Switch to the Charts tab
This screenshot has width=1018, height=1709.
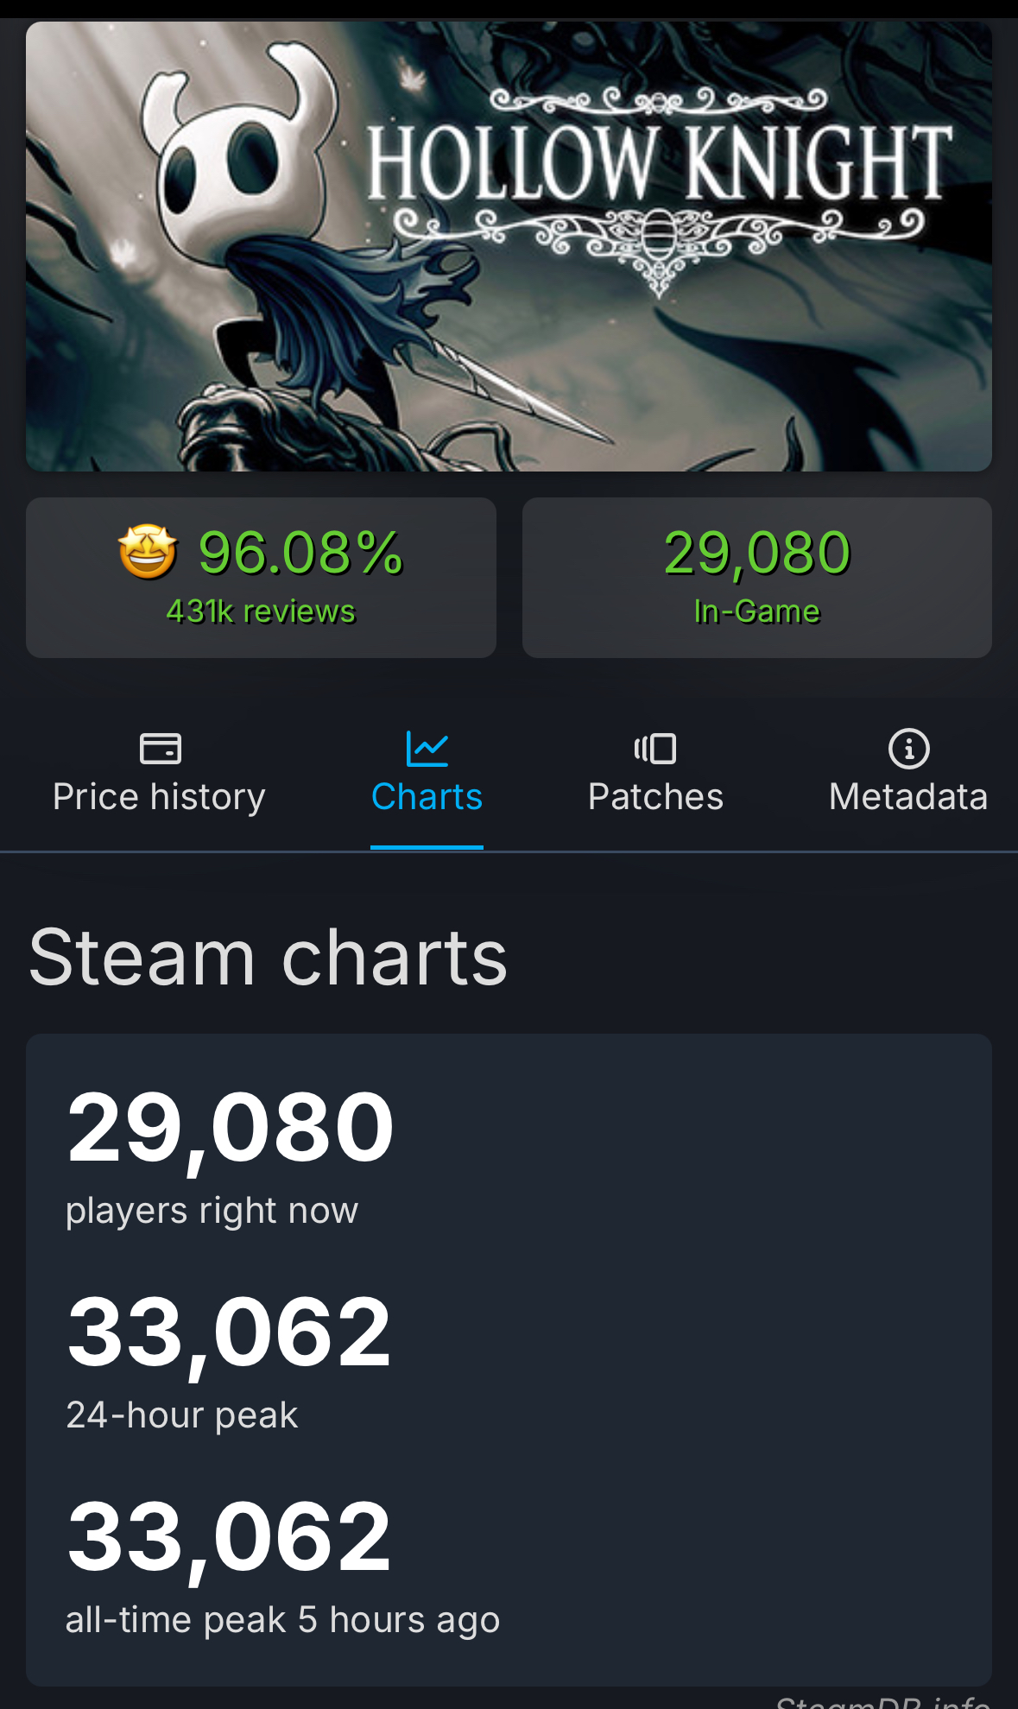(x=427, y=774)
